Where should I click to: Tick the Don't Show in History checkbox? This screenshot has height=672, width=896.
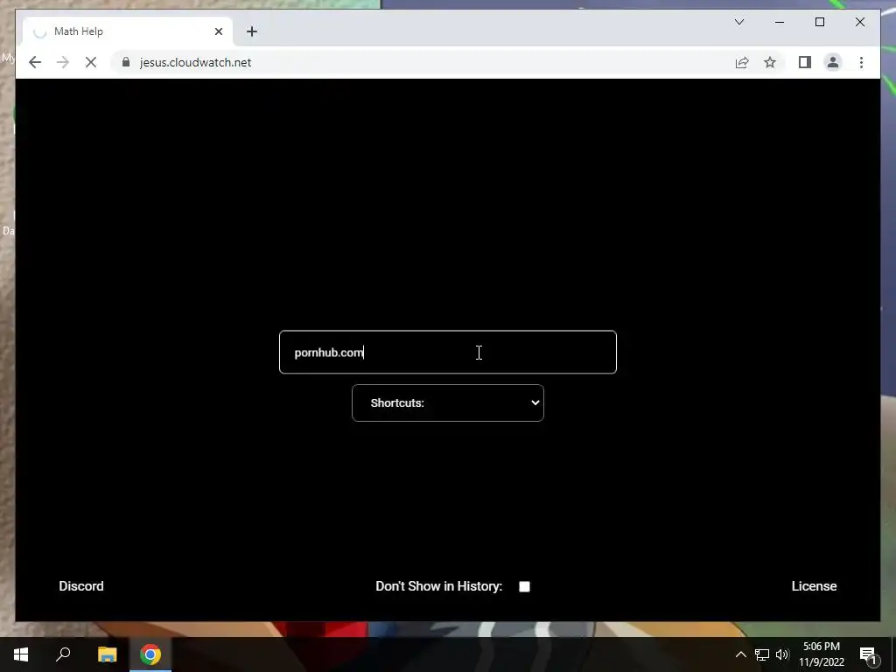pos(525,586)
